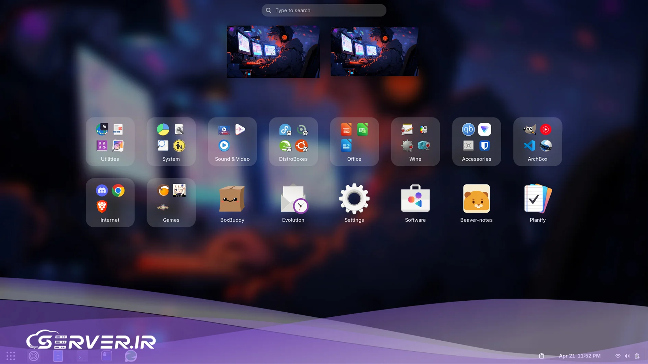
Task: Open the files manager dock icon
Action: 58,356
